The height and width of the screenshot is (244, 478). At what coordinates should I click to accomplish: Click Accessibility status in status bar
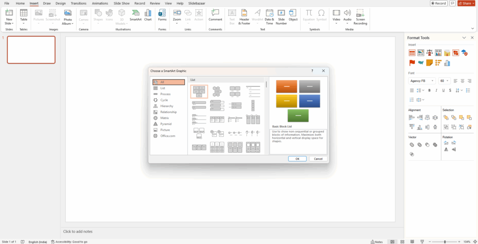[x=69, y=242]
